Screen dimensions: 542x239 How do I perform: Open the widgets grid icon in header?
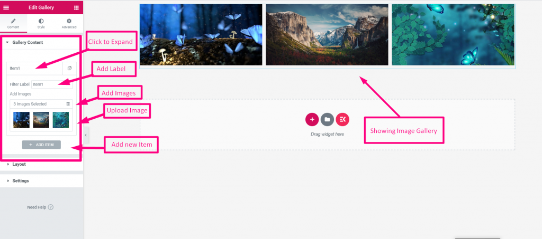76,7
